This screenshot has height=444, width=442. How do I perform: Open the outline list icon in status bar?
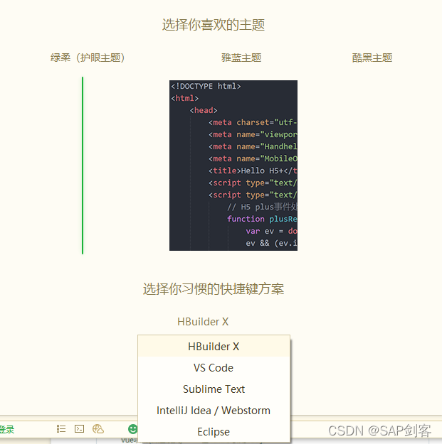click(61, 428)
